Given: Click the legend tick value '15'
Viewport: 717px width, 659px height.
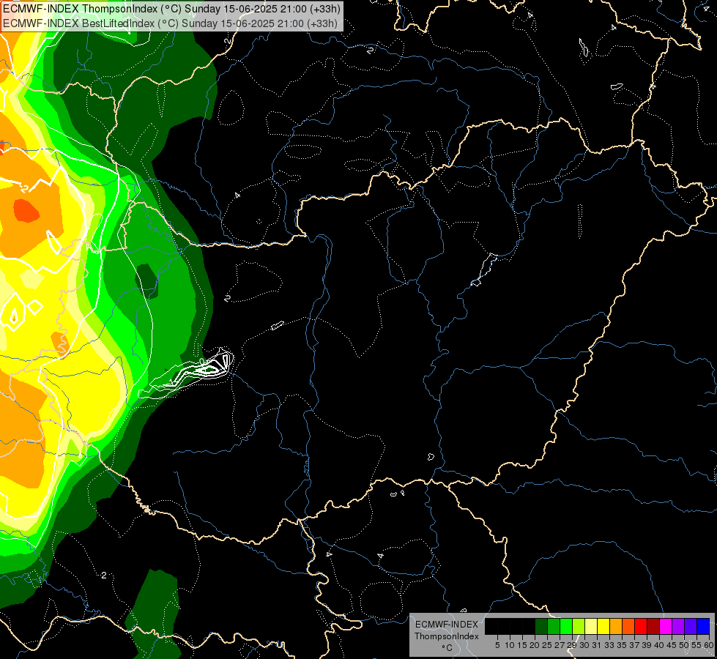Looking at the screenshot, I should pyautogui.click(x=522, y=645).
